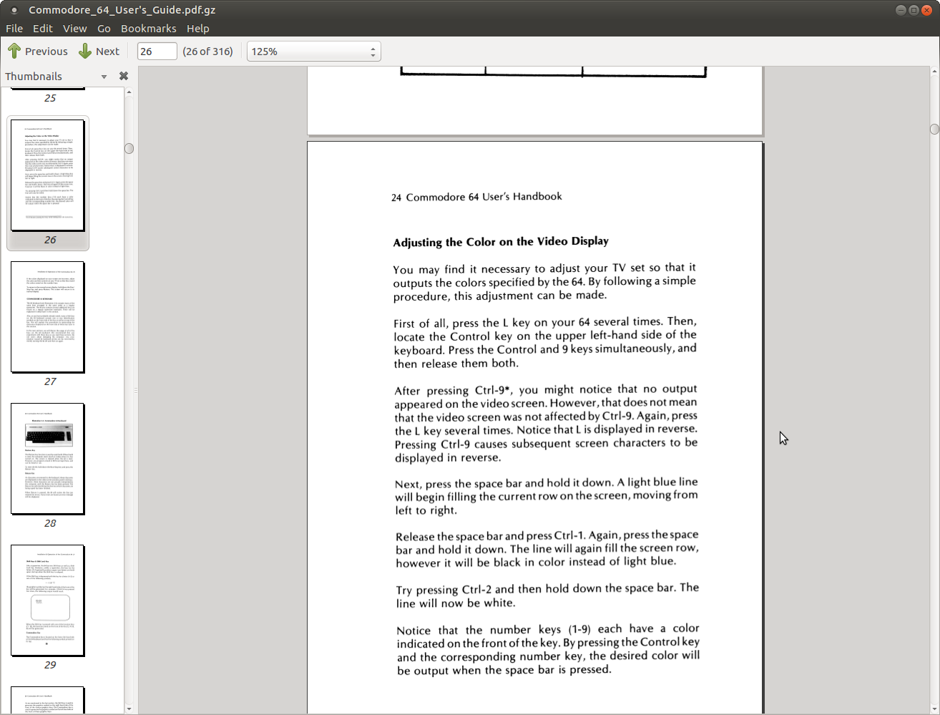Minimize the document viewer window
The height and width of the screenshot is (715, 940).
click(x=901, y=10)
